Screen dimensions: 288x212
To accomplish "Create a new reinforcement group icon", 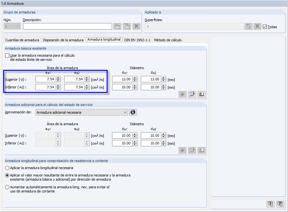I will (117, 26).
